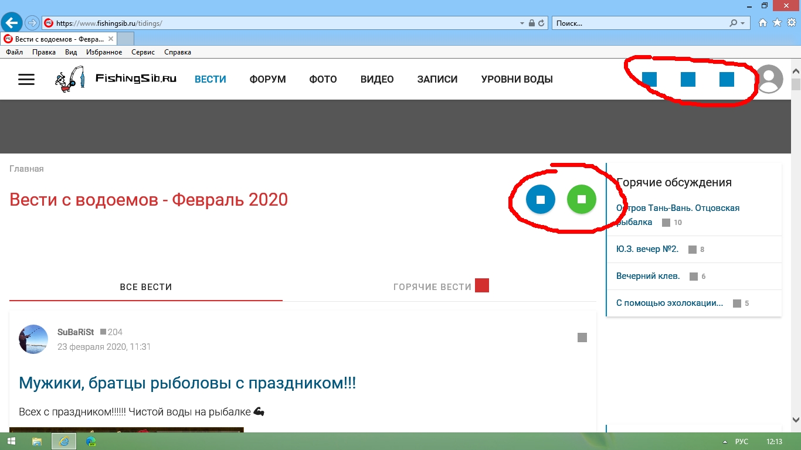Open the hamburger site menu
Viewport: 801px width, 450px height.
[26, 80]
